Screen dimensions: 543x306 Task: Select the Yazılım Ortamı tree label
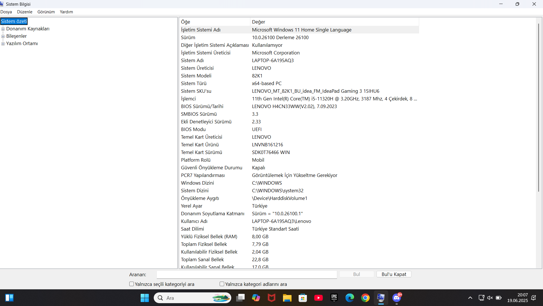(22, 43)
